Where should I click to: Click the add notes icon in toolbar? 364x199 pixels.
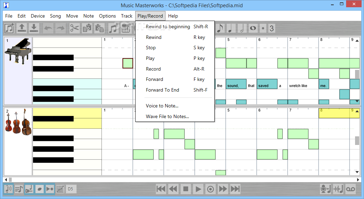tap(113, 28)
